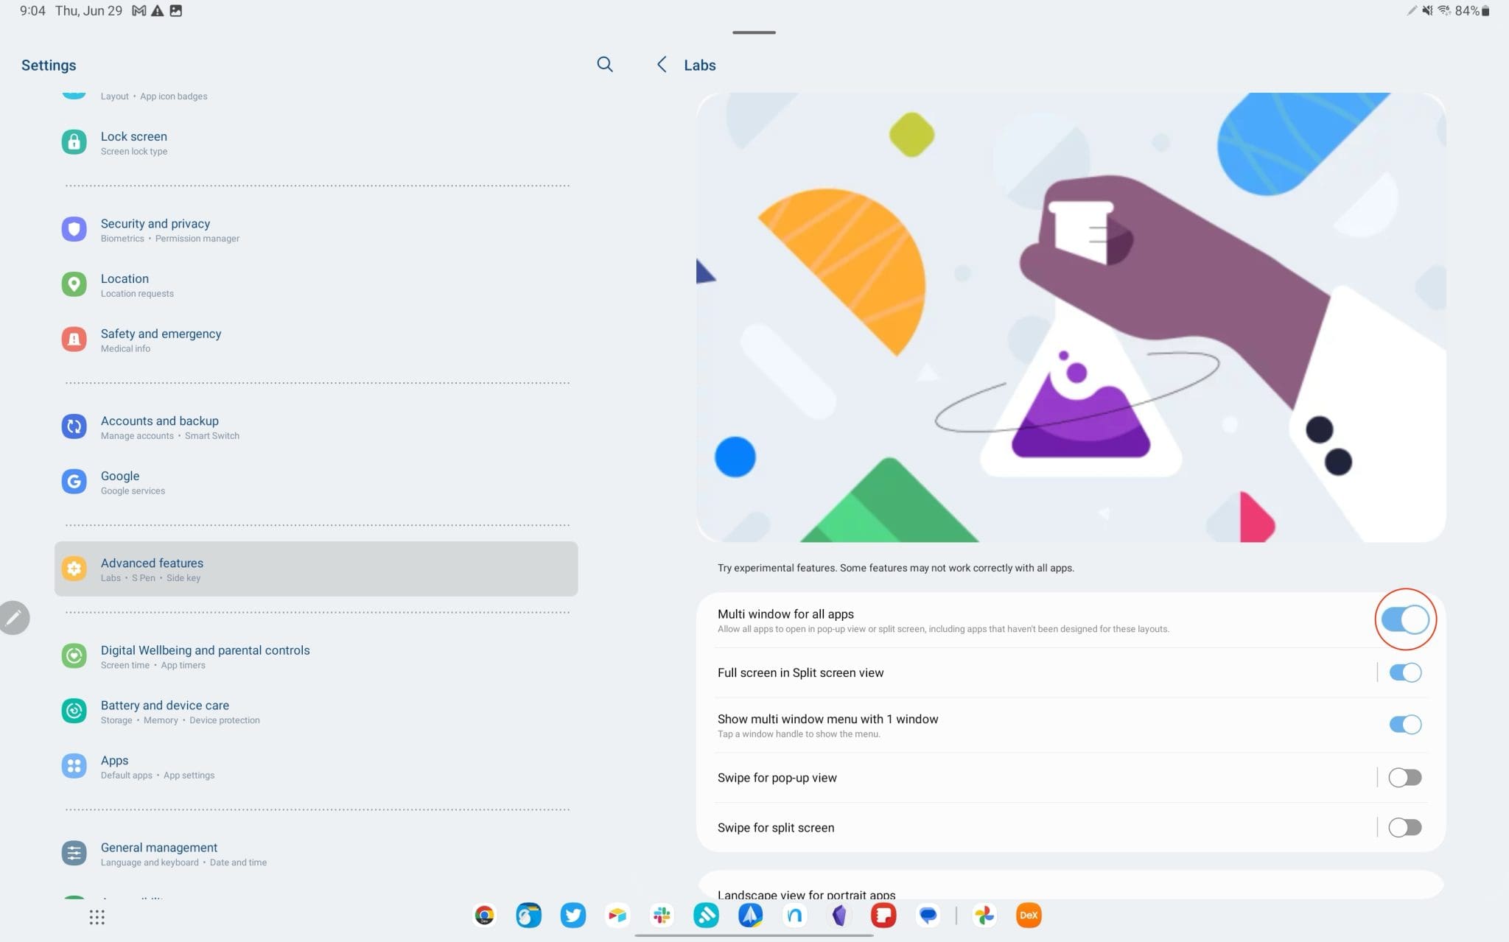
Task: Enable Swipe for pop-up view
Action: point(1404,778)
